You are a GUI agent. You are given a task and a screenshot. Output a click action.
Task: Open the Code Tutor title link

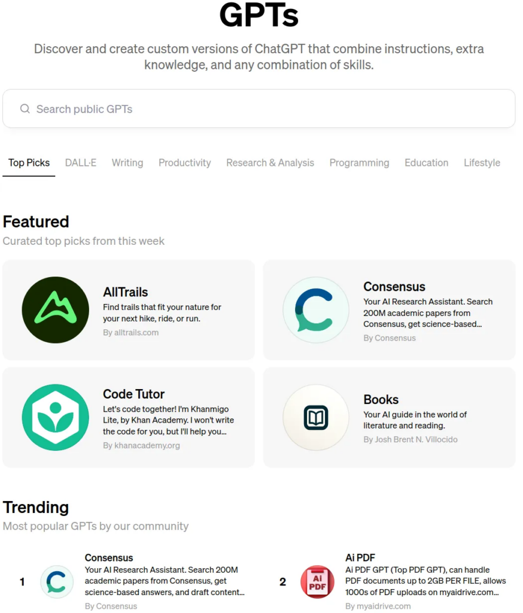(x=133, y=394)
